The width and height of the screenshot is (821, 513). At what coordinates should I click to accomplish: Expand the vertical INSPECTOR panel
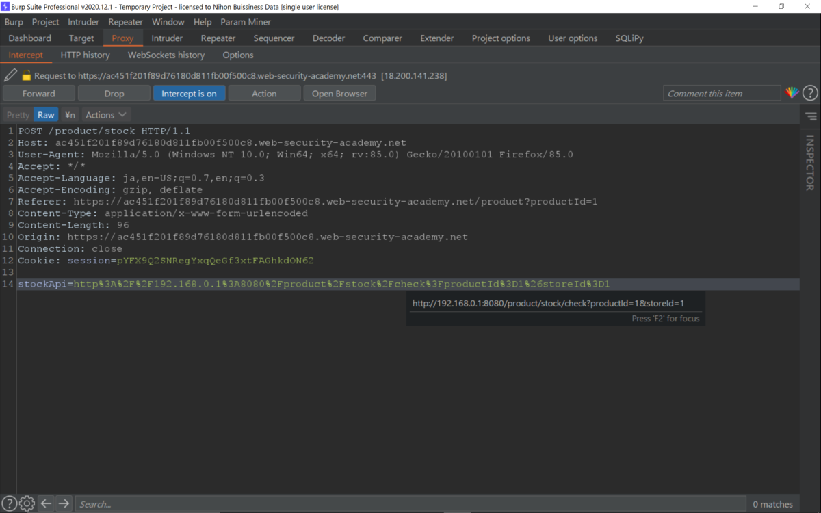point(810,162)
